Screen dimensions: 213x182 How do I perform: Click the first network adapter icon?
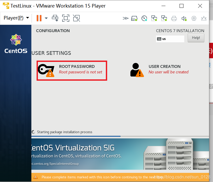pyautogui.click(x=154, y=18)
